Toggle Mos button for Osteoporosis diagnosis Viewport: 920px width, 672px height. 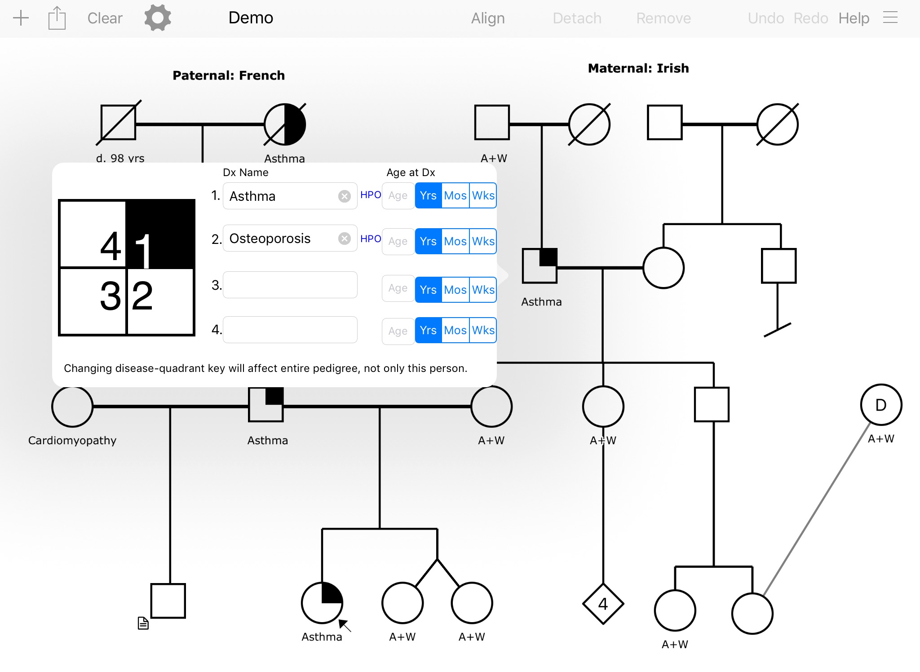[x=455, y=239]
